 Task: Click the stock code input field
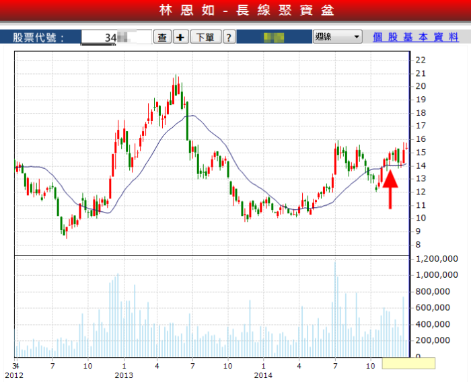(x=116, y=37)
